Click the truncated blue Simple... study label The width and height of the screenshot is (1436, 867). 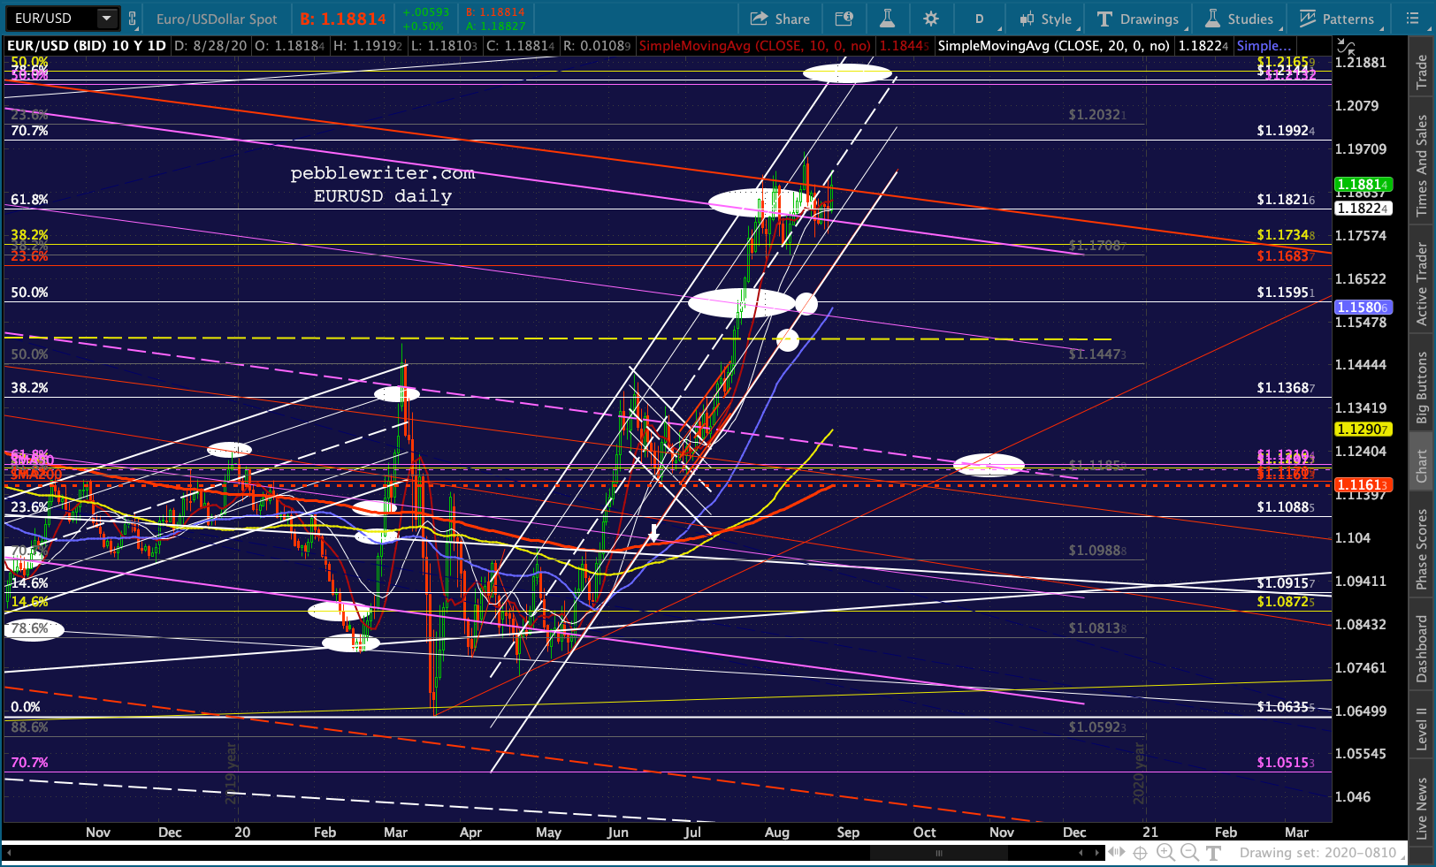pos(1264,45)
